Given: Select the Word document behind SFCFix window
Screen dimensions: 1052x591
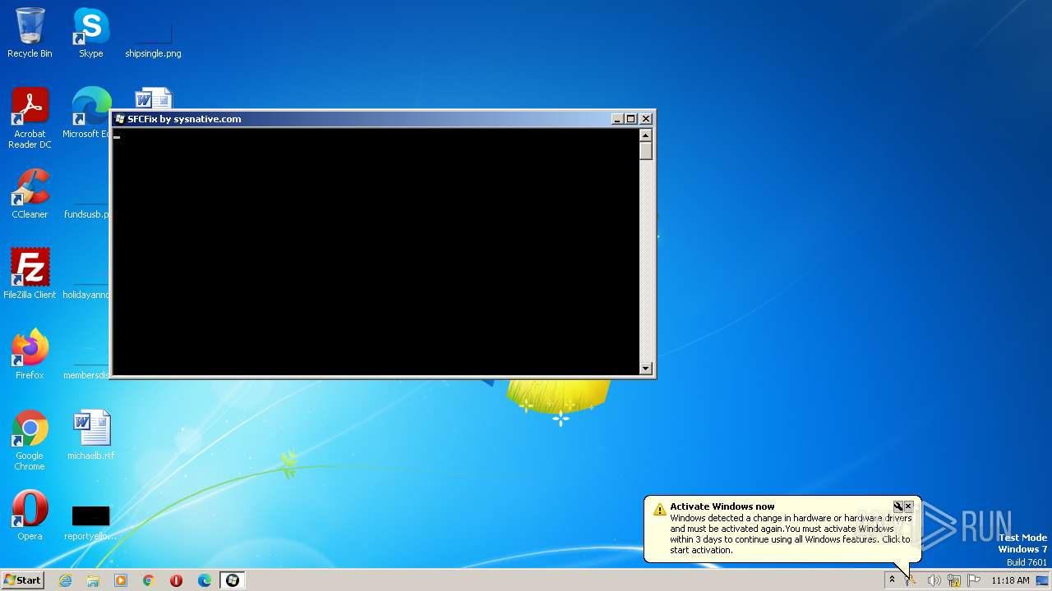Looking at the screenshot, I should [154, 98].
